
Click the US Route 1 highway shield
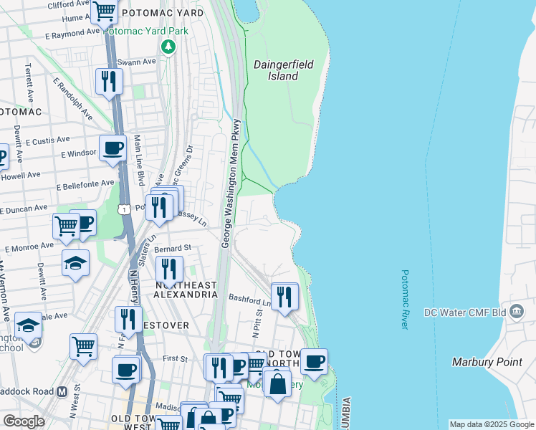[x=124, y=209]
